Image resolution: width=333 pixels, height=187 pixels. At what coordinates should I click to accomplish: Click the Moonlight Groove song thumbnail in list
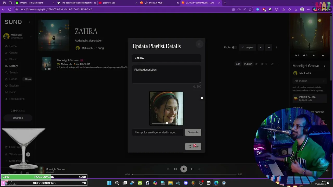tap(47, 64)
